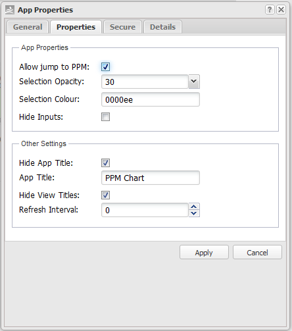This screenshot has width=292, height=331.
Task: Close the App Properties dialog
Action: [281, 10]
